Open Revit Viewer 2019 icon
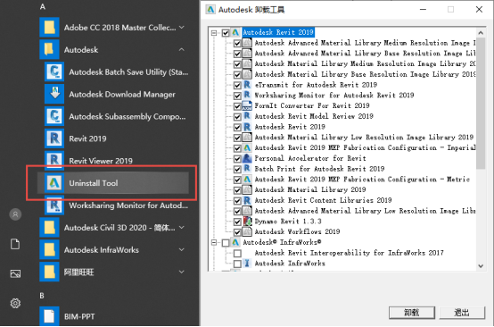Screen dimensions: 494x327 54,160
